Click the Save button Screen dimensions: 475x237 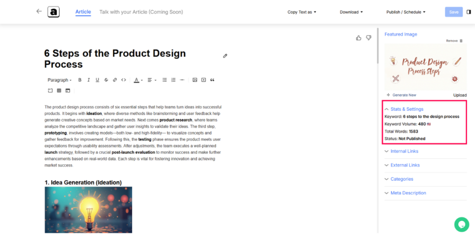[x=454, y=12]
